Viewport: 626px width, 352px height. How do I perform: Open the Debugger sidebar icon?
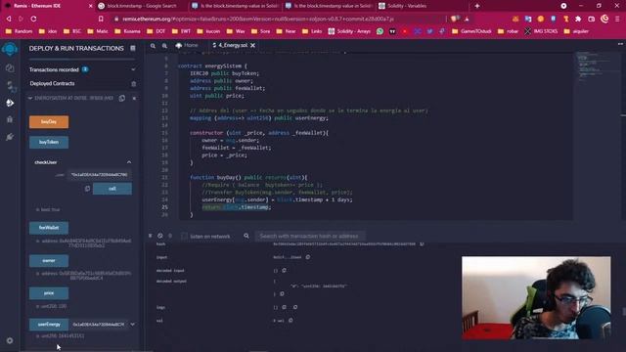(10, 119)
